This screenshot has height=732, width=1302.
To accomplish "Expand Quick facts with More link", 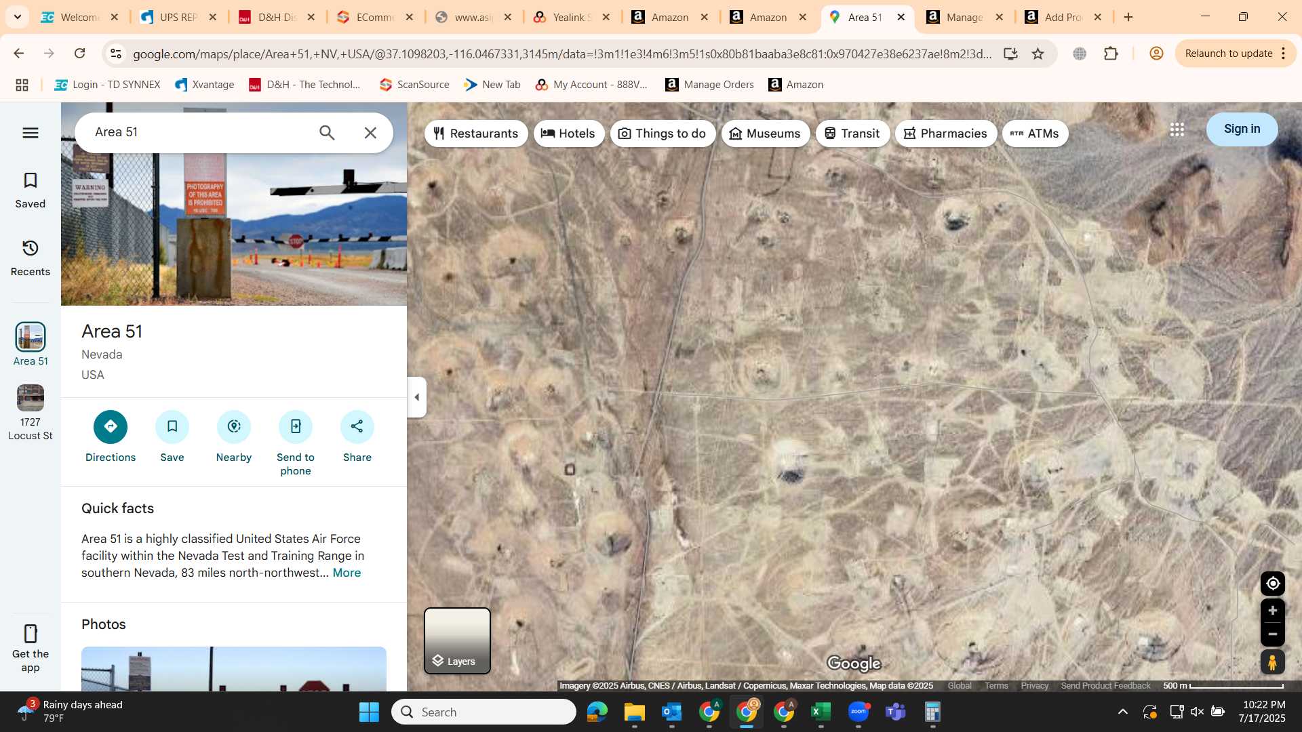I will [347, 573].
